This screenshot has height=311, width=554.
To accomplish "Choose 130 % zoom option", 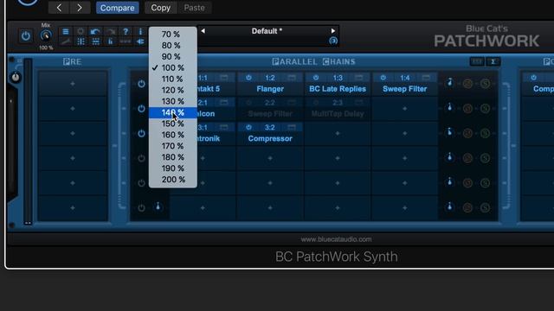I will (x=173, y=101).
